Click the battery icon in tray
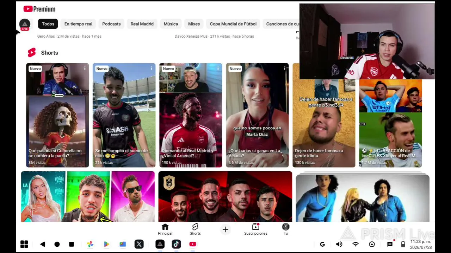The width and height of the screenshot is (451, 253). 403,244
